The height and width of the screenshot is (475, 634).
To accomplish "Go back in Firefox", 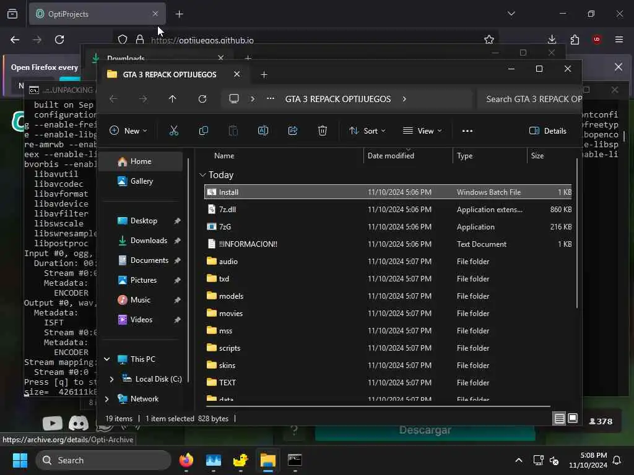I will click(15, 40).
